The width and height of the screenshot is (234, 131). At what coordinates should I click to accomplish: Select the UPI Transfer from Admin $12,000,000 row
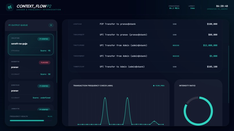click(145, 45)
